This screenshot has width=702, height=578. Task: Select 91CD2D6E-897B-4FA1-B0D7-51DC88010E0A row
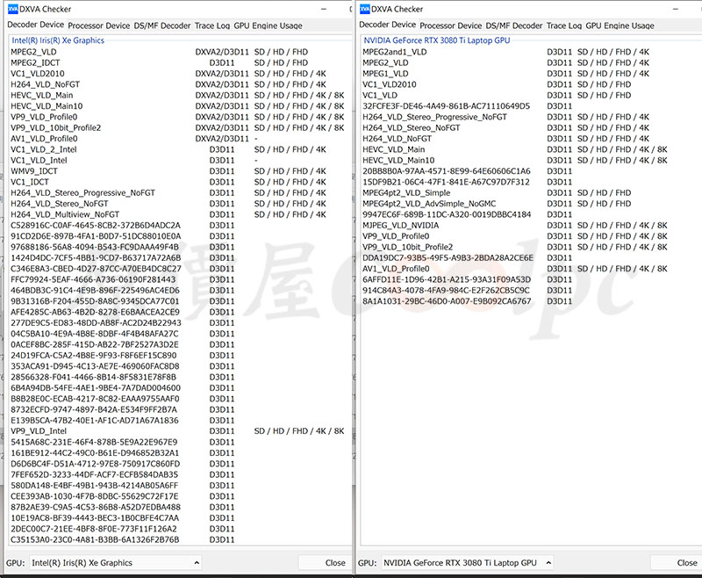point(178,236)
